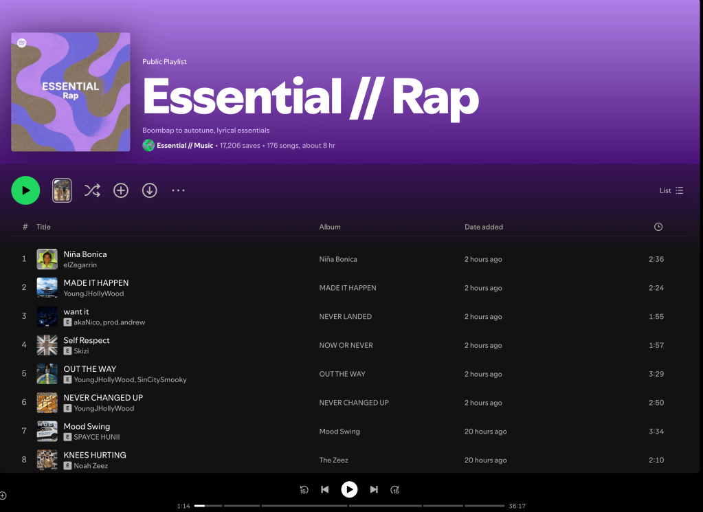The image size is (703, 512).
Task: Play the Essential // Rap playlist
Action: (25, 190)
